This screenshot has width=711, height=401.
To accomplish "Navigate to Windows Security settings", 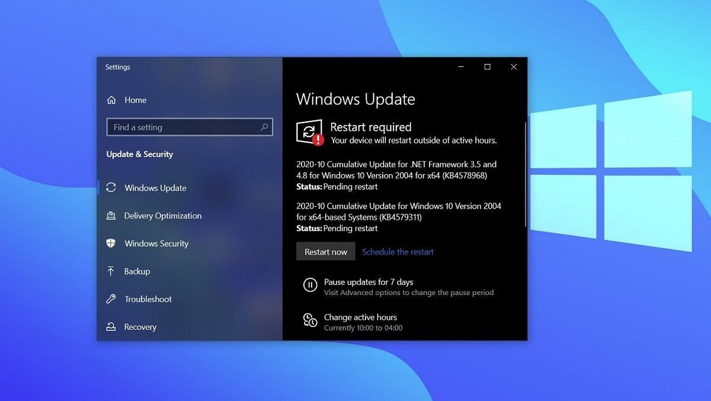I will 156,243.
